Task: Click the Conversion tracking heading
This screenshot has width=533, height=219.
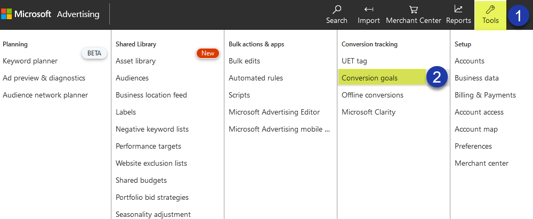Action: (369, 44)
